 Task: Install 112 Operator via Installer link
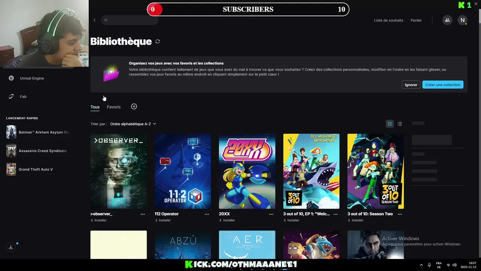click(163, 221)
